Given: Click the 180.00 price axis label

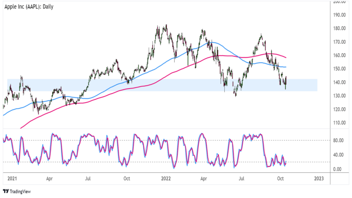Looking at the screenshot, I should [x=339, y=28].
